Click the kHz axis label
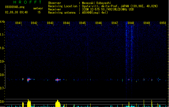Image resolution: width=169 pixels, height=107 pixels. tap(2, 22)
